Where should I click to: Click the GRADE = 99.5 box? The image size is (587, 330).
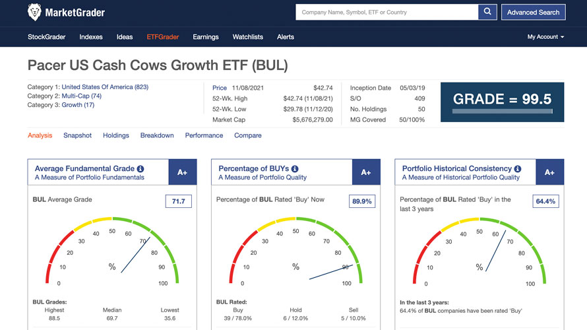coord(502,102)
